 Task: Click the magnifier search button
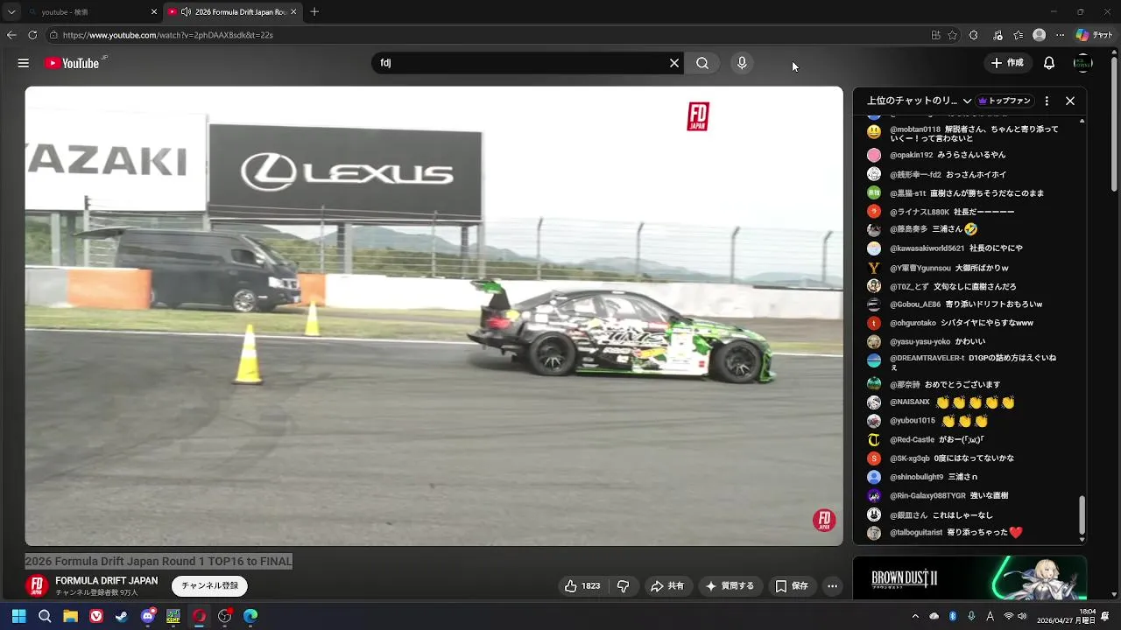tap(702, 63)
